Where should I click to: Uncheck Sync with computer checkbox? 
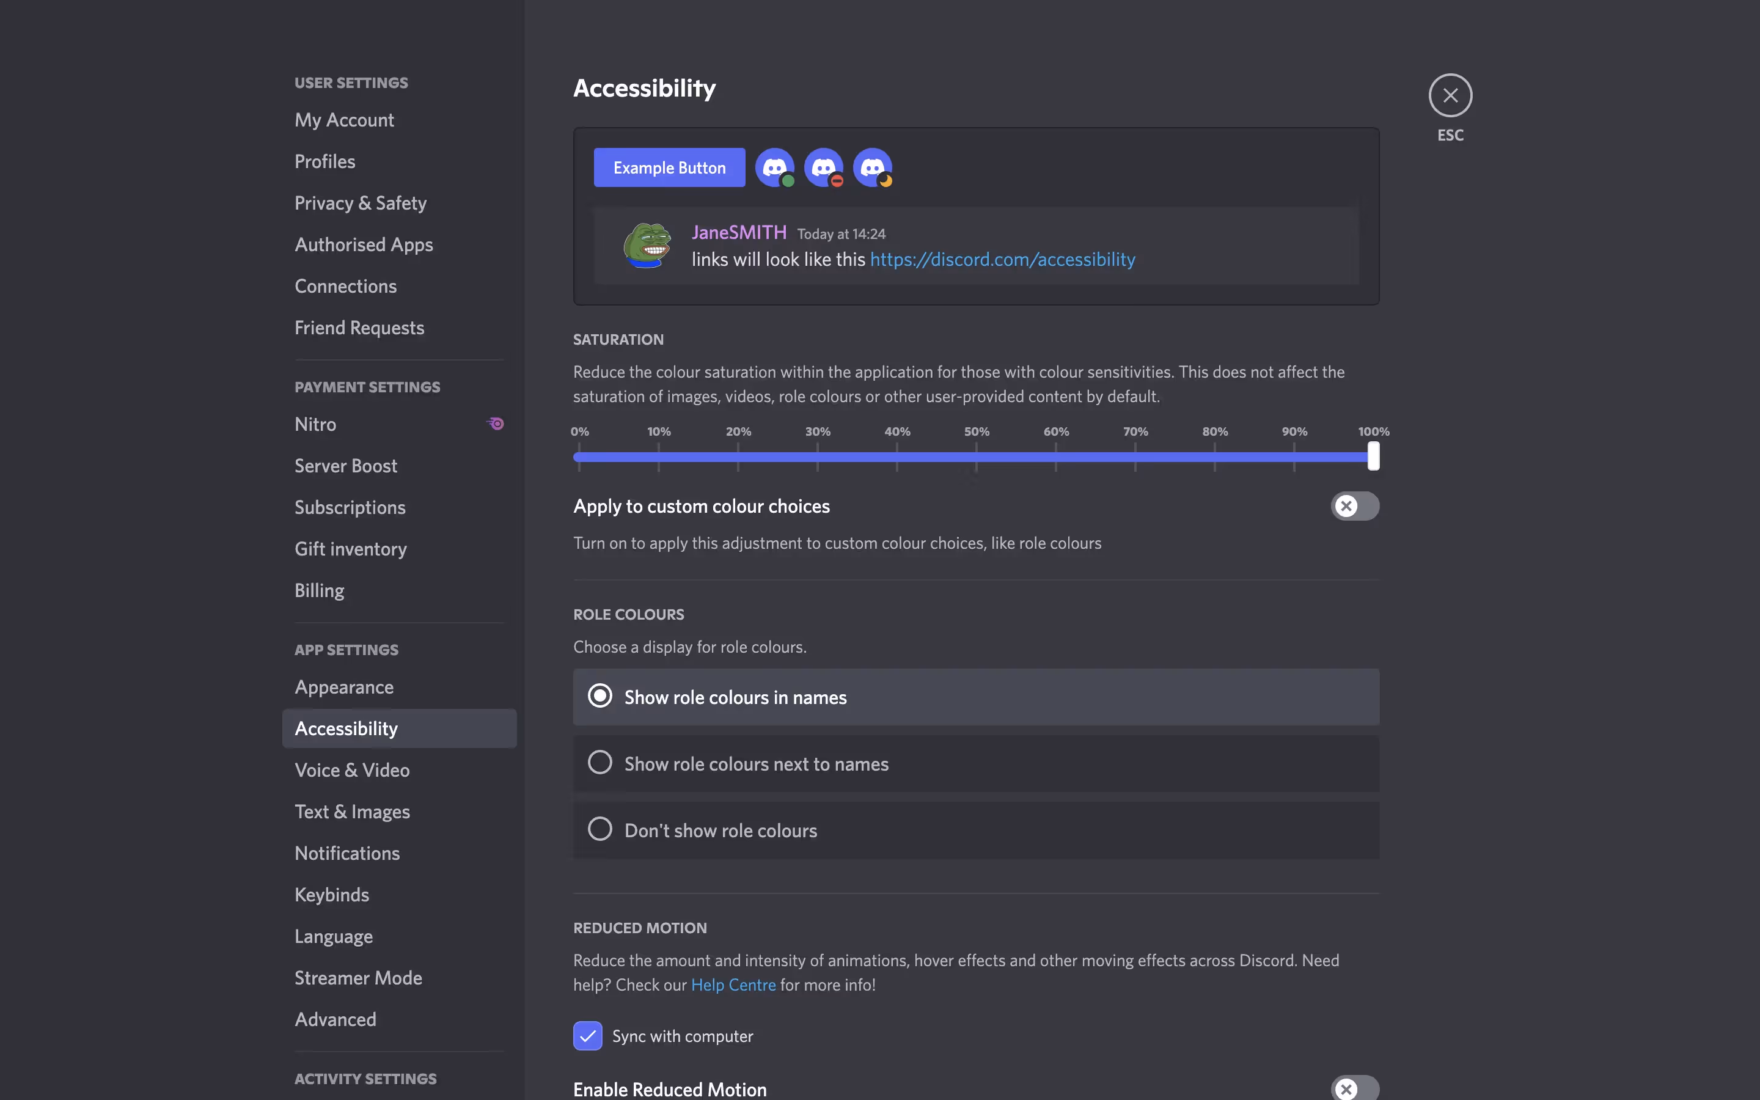(588, 1035)
